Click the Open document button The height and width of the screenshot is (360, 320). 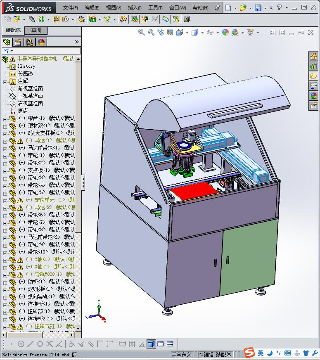tap(243, 8)
